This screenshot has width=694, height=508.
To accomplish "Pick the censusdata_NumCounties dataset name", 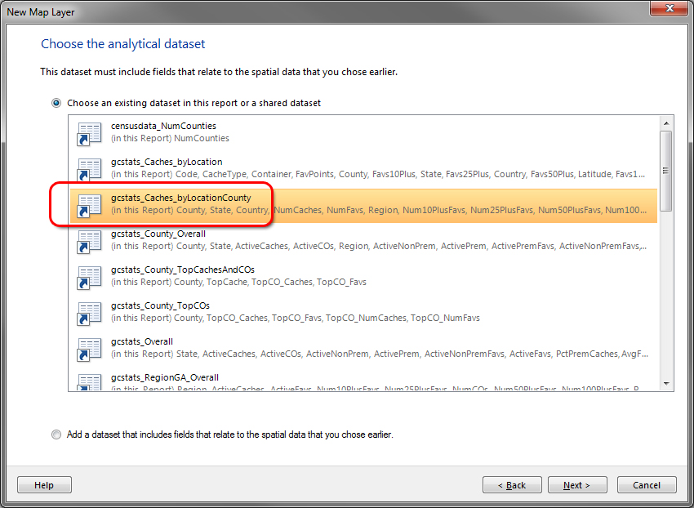I will [x=163, y=126].
